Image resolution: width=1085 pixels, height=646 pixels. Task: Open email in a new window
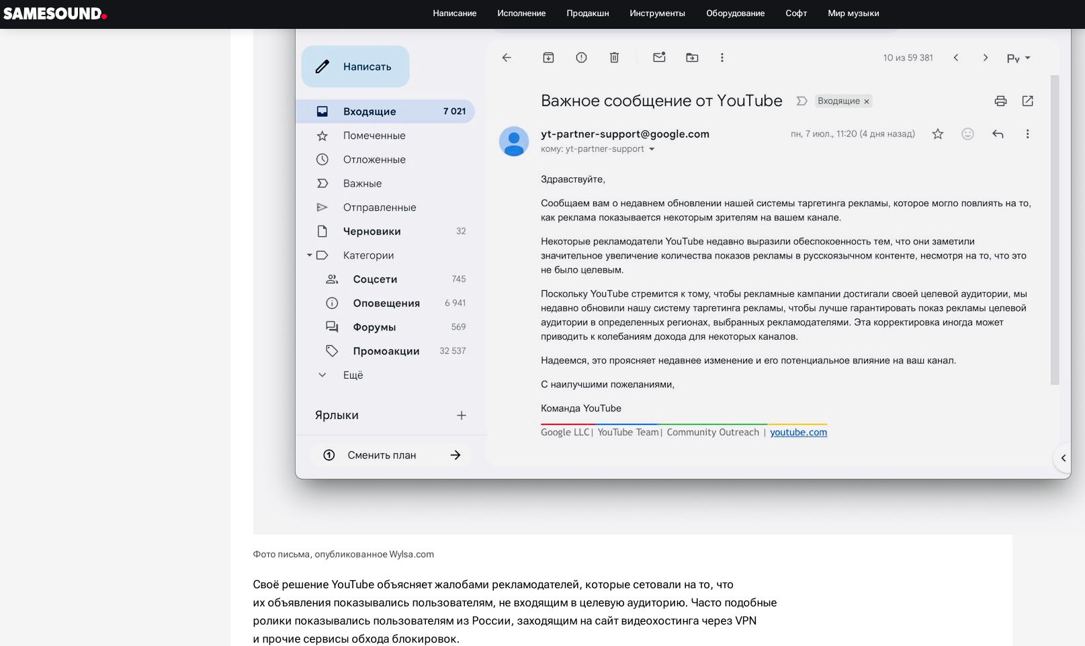pos(1027,101)
